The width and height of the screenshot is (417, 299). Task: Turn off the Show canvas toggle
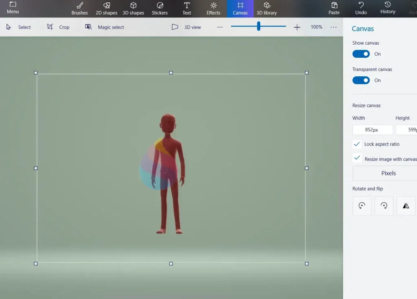pos(361,54)
